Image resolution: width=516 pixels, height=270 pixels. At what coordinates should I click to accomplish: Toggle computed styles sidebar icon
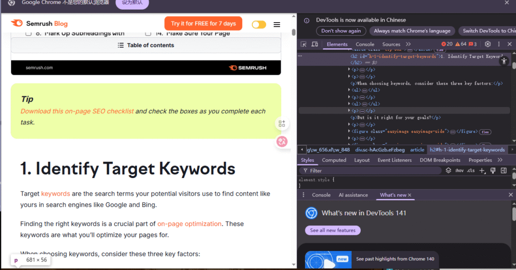point(503,171)
